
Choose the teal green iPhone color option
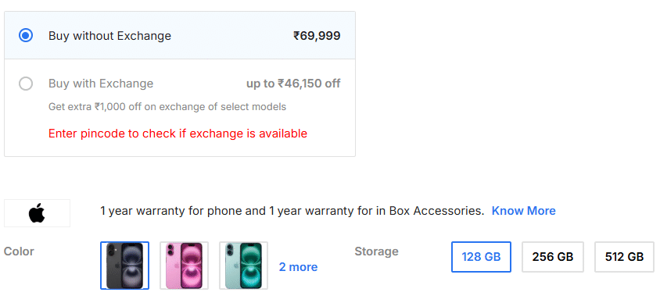[243, 266]
